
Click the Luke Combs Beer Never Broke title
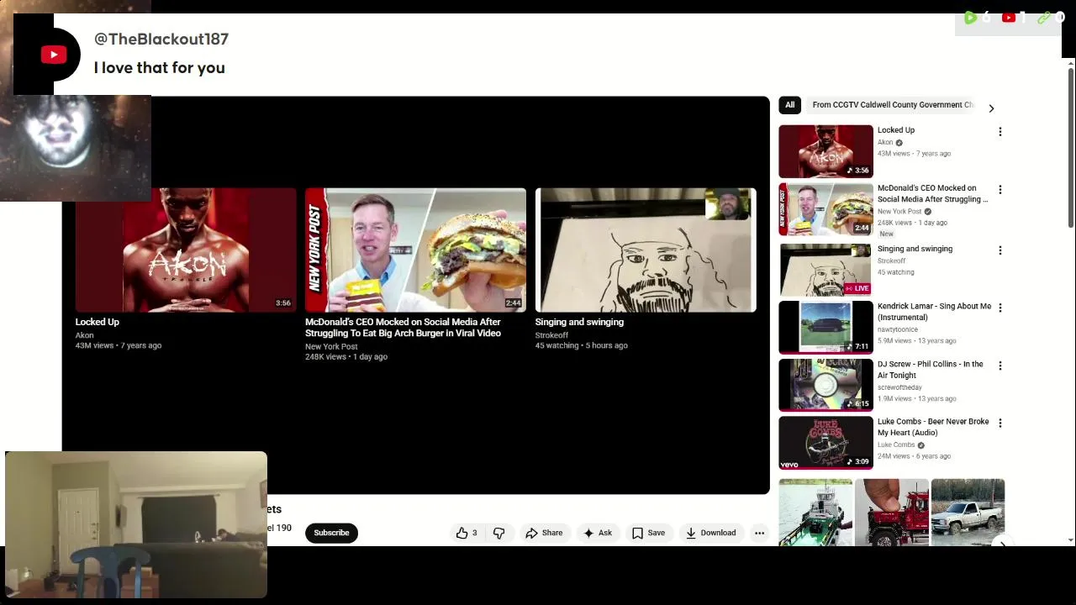[933, 427]
